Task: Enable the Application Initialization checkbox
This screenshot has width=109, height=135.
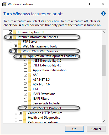Action: coord(25,70)
